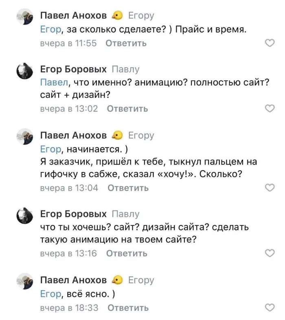Click the 'Егор' mention in the price question

pos(50,29)
